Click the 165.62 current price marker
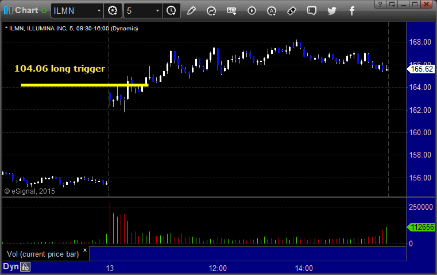Screen dimensions: 437x275 420,69
